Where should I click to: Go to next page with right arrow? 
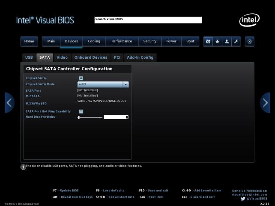coord(265,102)
